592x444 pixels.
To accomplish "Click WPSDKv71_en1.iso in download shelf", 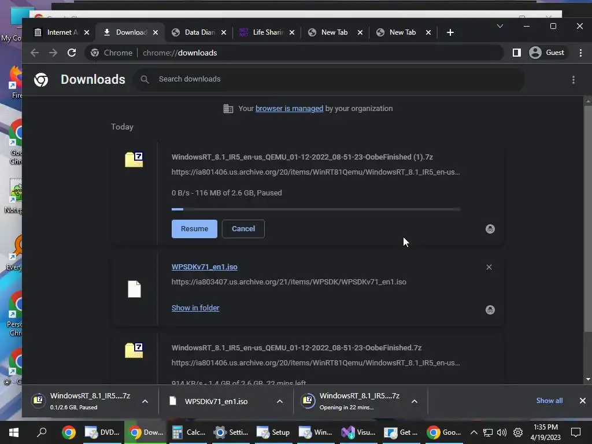I will click(x=217, y=401).
